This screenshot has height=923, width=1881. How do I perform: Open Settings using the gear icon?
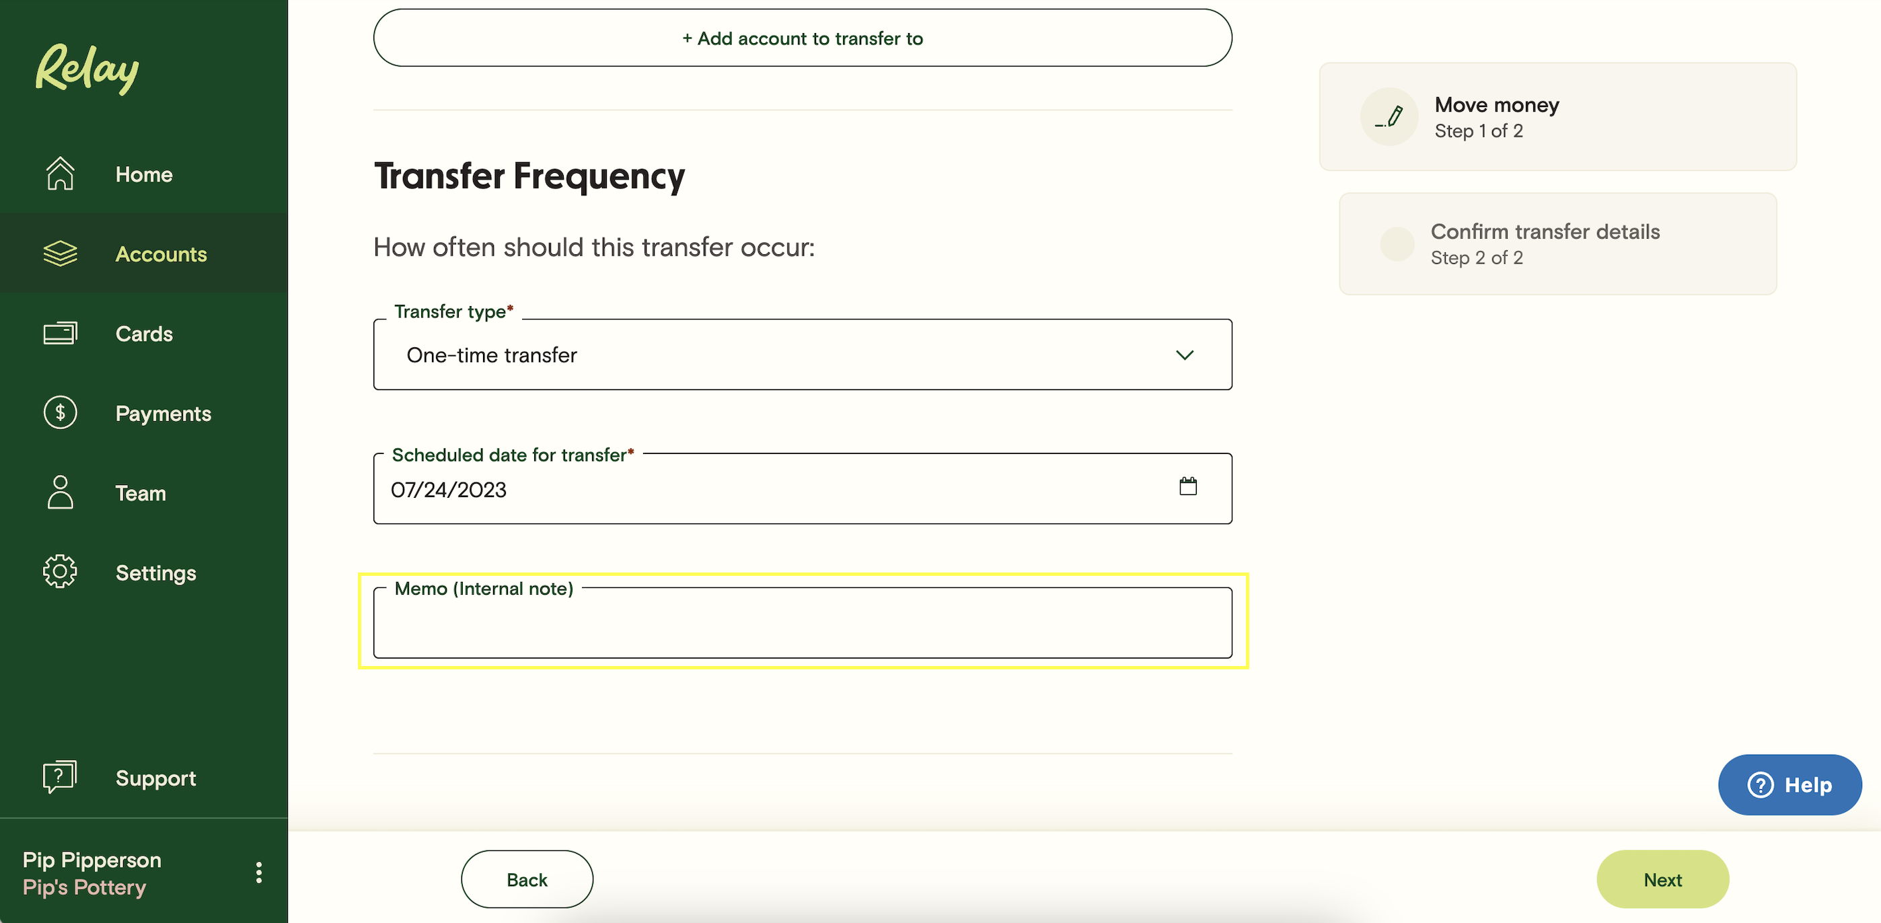click(x=60, y=572)
